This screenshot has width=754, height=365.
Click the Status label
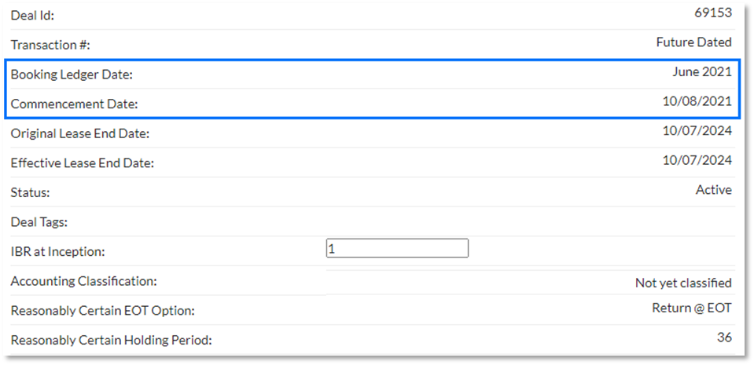click(x=31, y=192)
